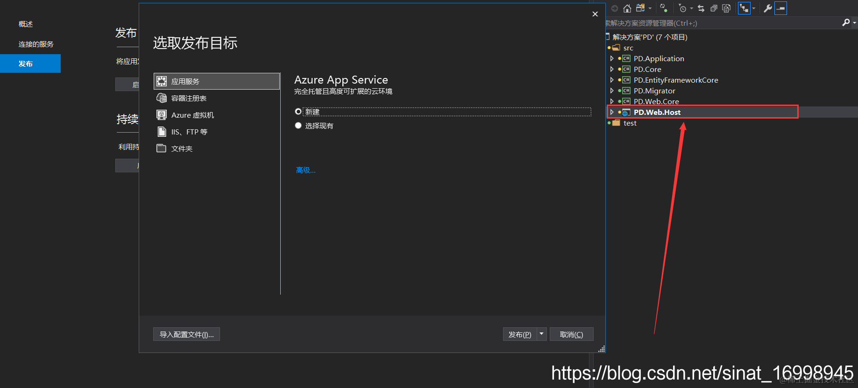Click the folder icon beside test
Viewport: 858px width, 388px height.
[616, 123]
